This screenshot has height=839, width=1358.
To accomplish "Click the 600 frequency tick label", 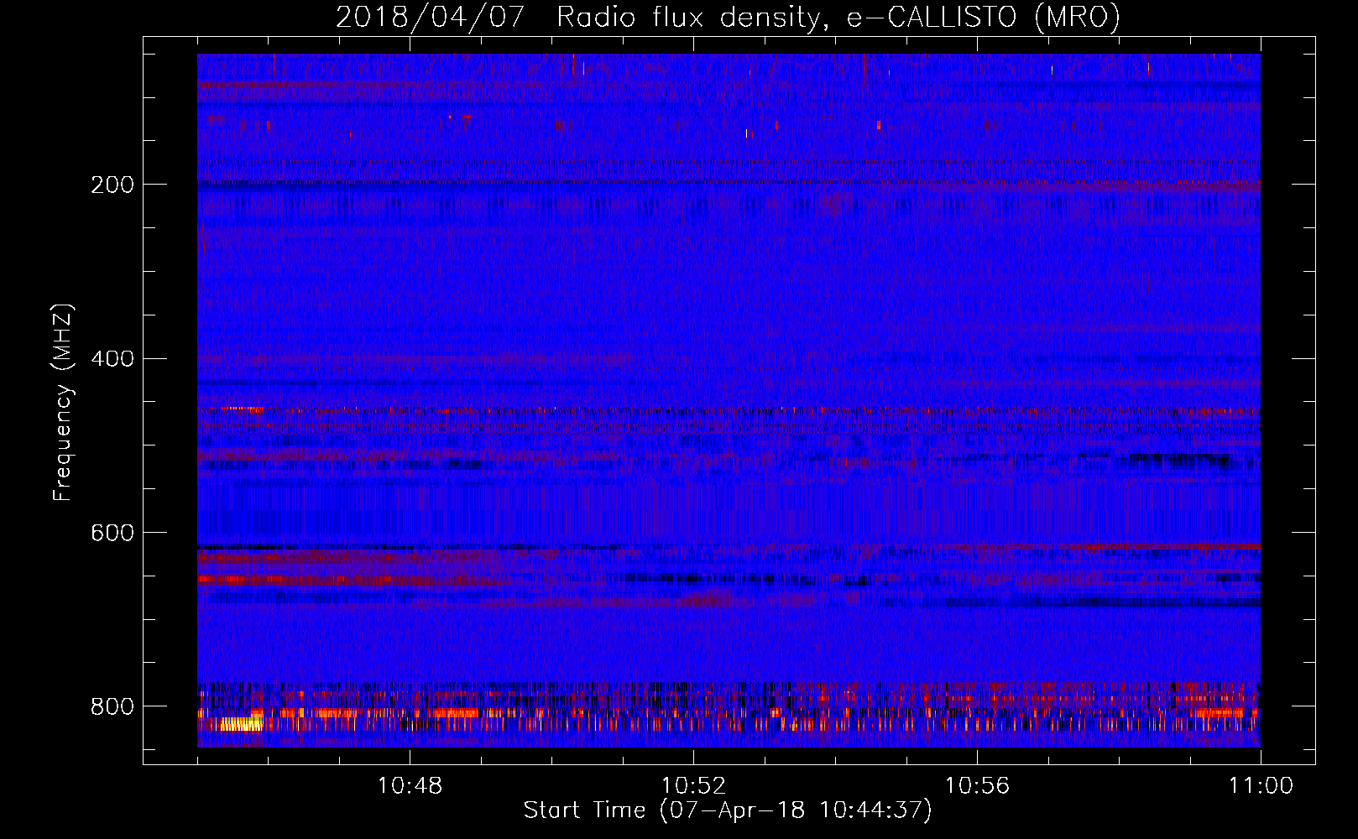I will click(x=112, y=534).
